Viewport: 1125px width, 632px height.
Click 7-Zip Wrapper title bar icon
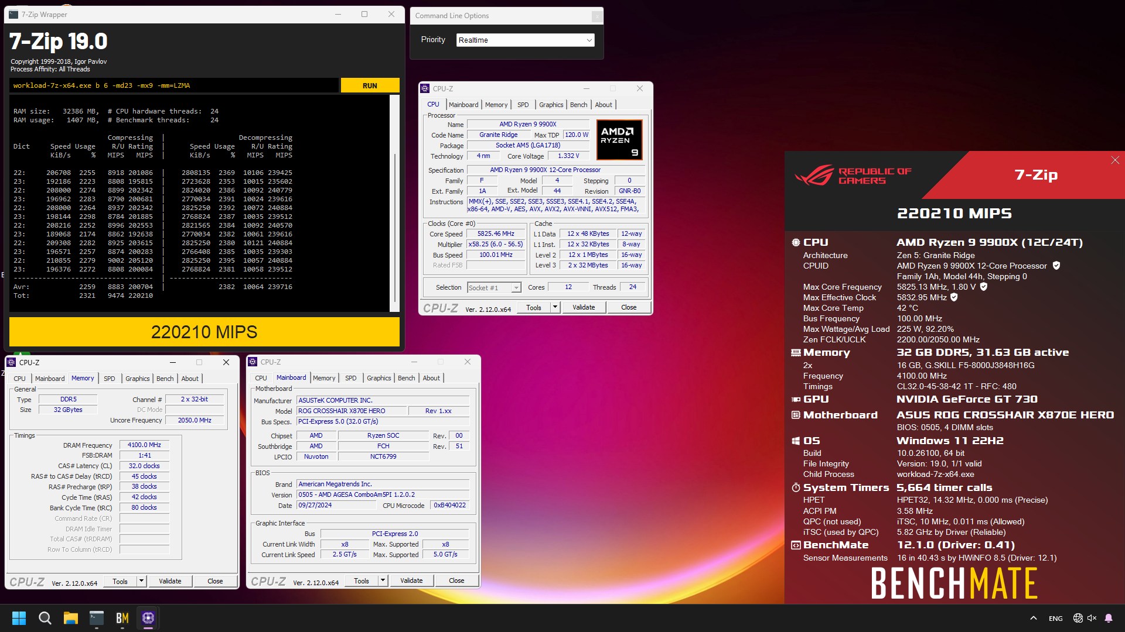[x=13, y=15]
